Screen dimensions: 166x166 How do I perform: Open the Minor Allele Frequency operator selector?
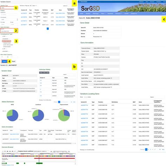tap(5, 57)
